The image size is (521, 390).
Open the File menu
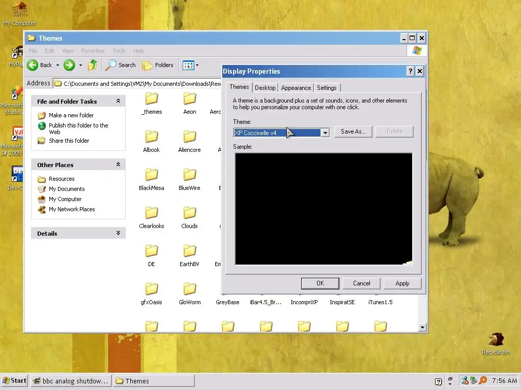(33, 51)
